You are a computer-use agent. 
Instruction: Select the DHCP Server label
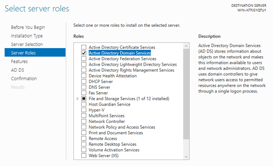(101, 82)
